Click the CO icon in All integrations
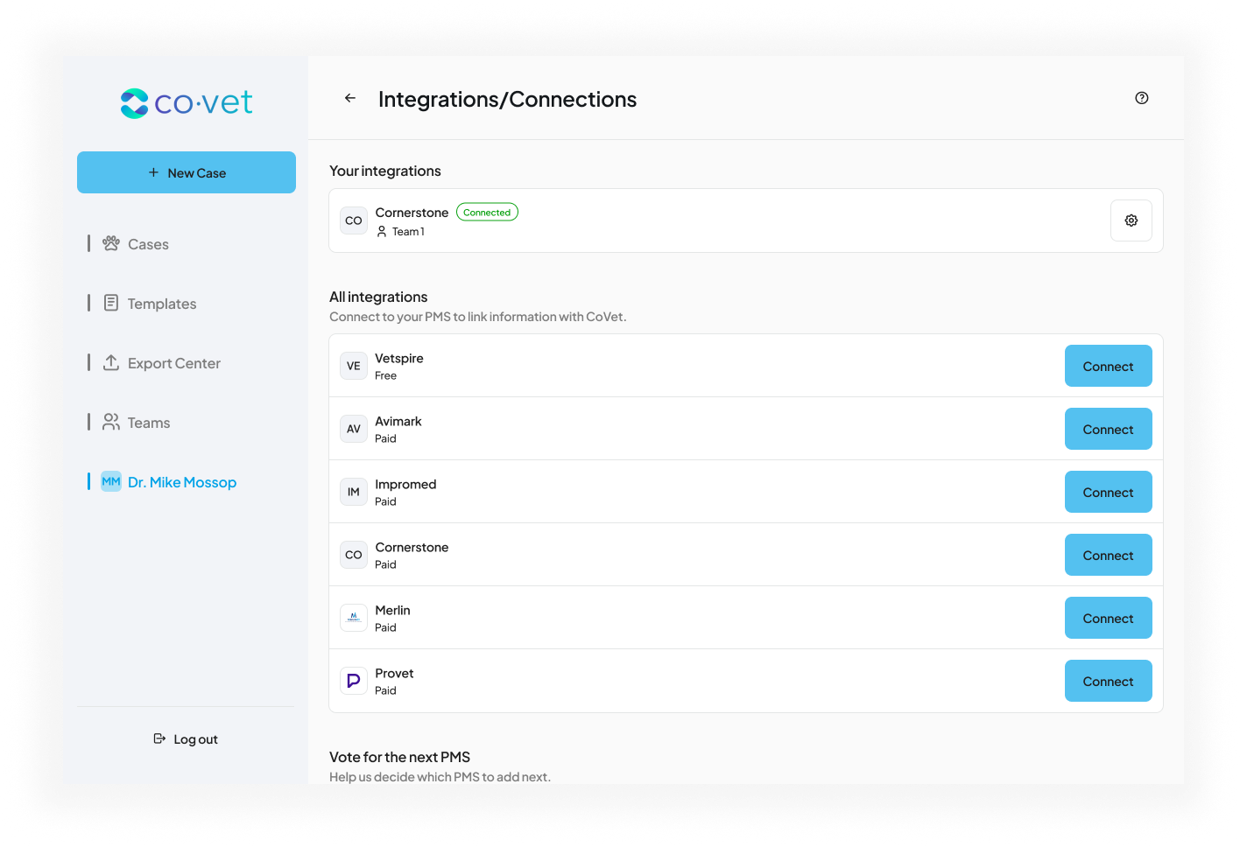 354,555
